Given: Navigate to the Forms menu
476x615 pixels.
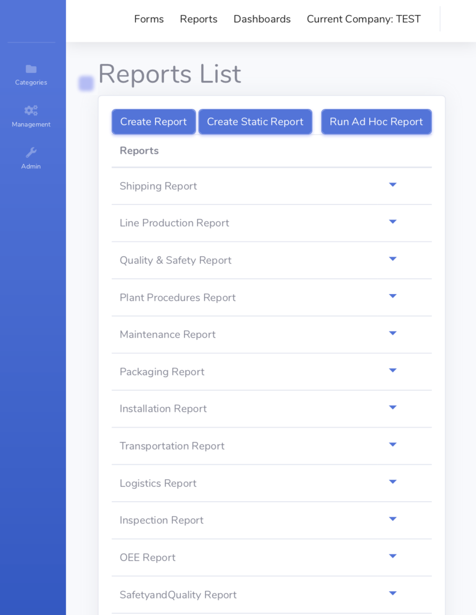Looking at the screenshot, I should tap(148, 19).
